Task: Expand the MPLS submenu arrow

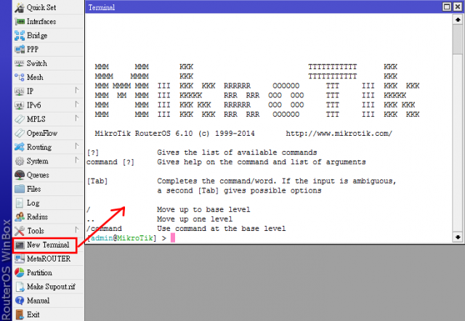Action: pos(77,118)
